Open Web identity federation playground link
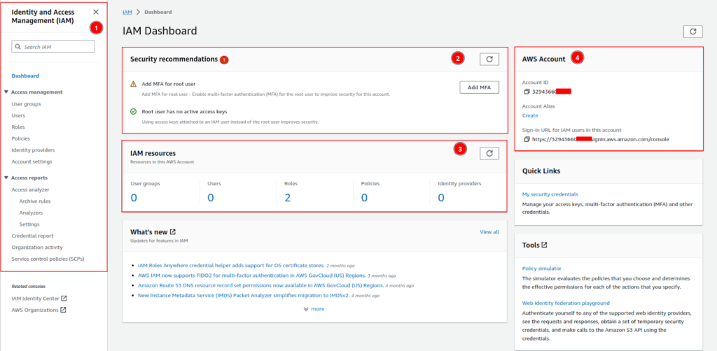Viewport: 717px width, 351px height. click(566, 303)
